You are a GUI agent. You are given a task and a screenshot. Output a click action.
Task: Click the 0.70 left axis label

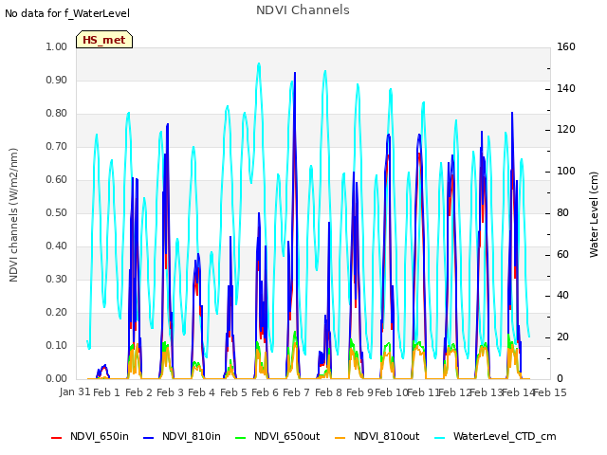coord(57,147)
